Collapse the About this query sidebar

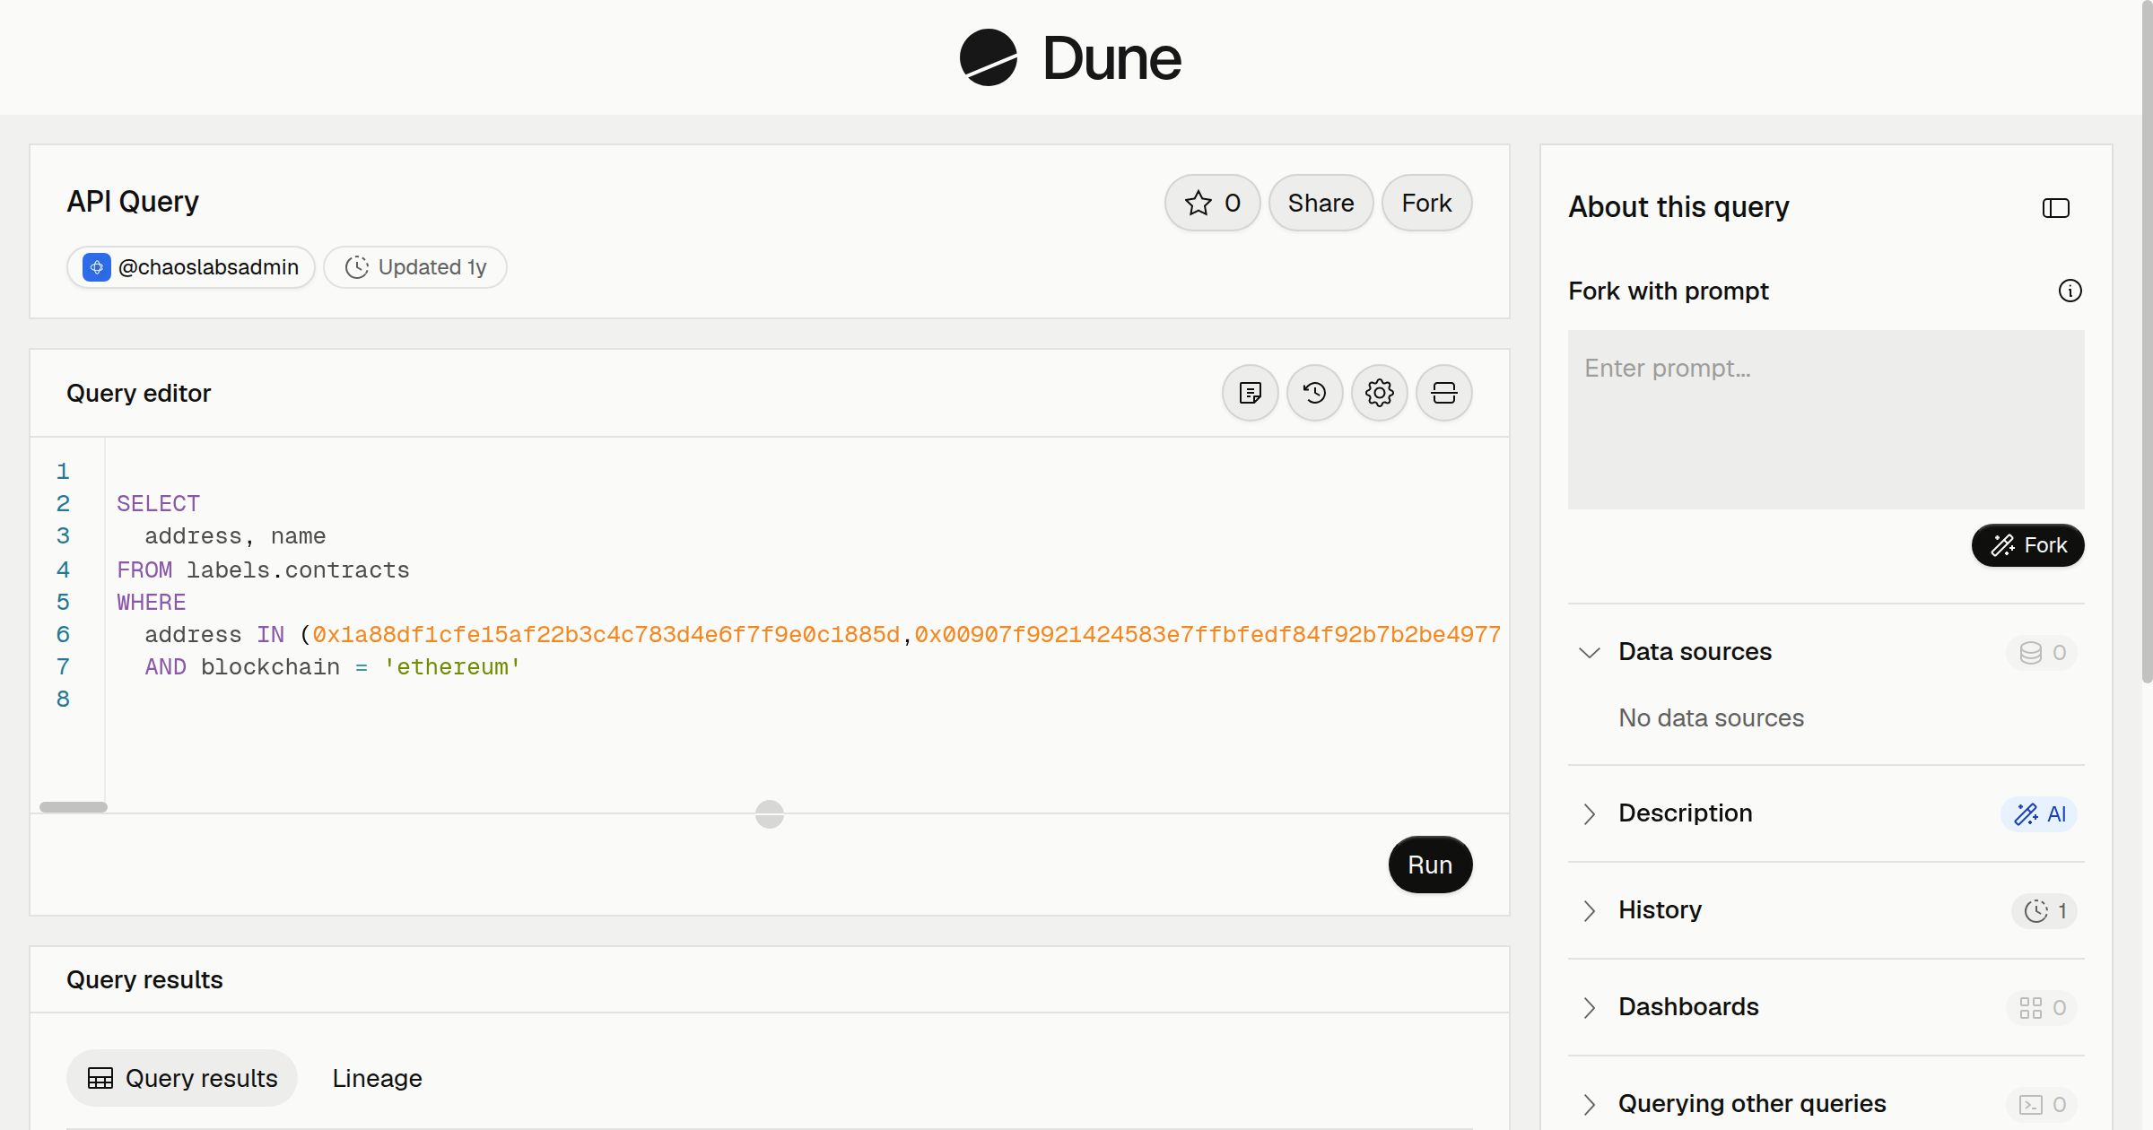point(2055,208)
